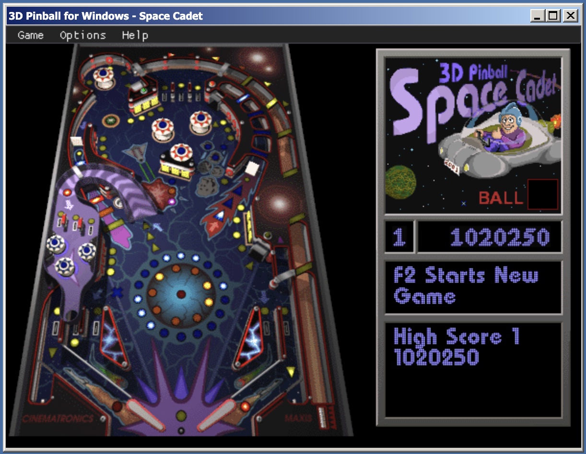The image size is (586, 454).
Task: Maximize the 3D Pinball window
Action: (x=553, y=16)
